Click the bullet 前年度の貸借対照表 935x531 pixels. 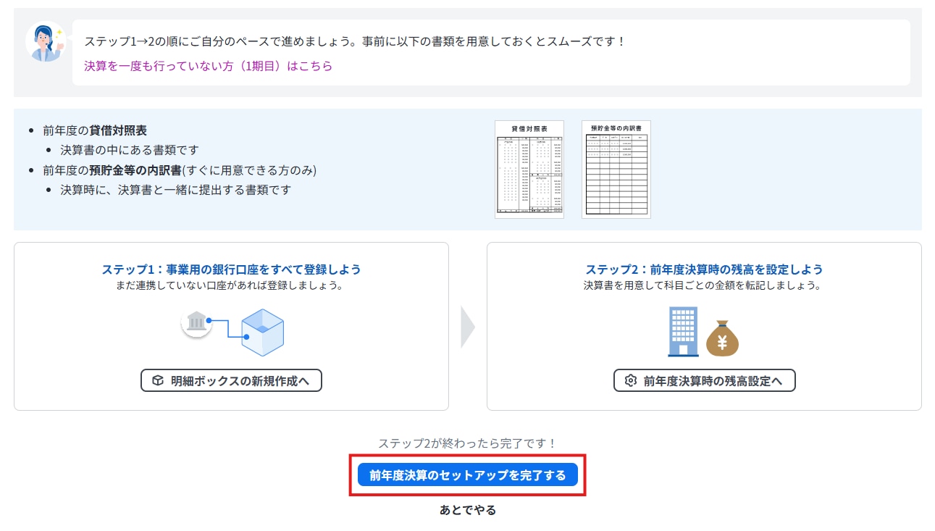(95, 130)
